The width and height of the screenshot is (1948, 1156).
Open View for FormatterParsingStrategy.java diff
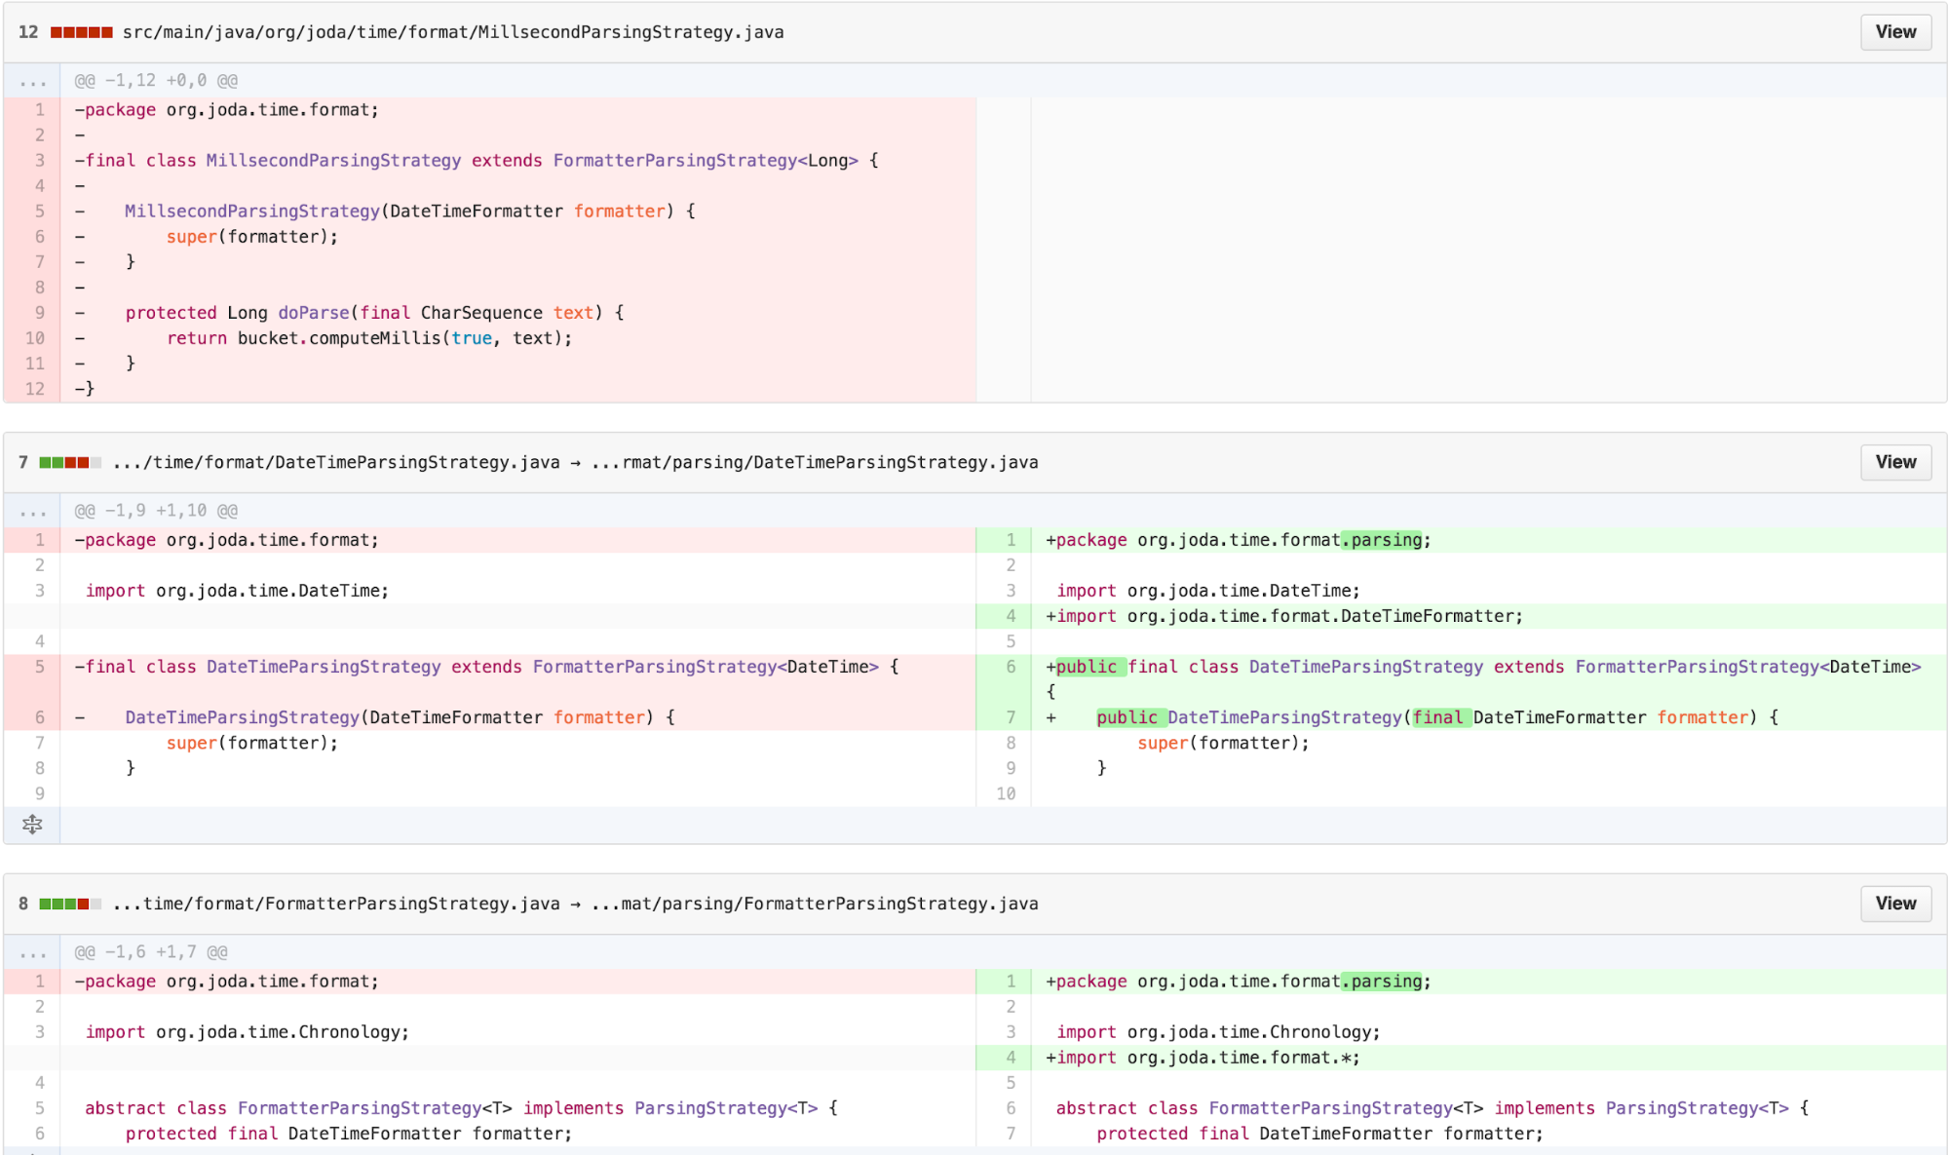(x=1894, y=904)
